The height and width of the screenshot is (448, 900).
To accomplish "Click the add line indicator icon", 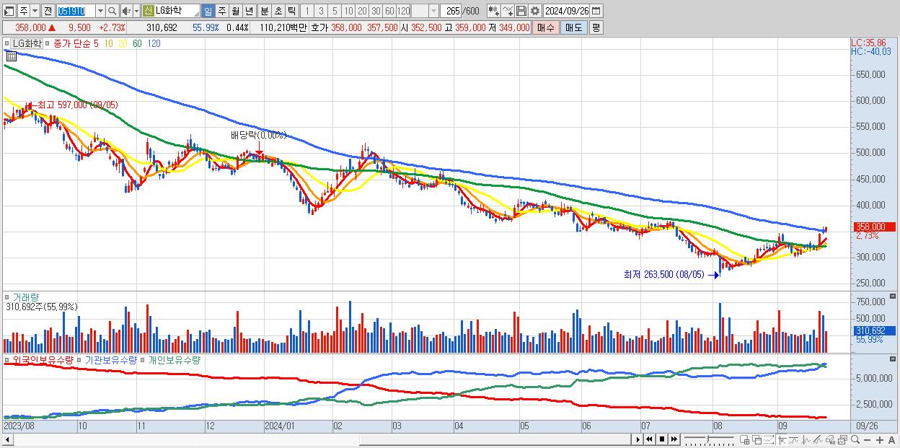I will tap(508, 11).
